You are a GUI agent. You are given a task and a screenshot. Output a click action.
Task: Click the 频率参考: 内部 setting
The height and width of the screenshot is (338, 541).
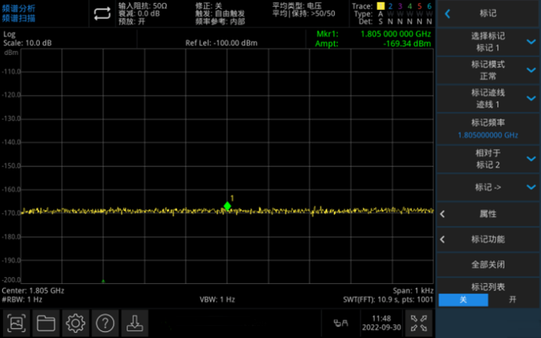pos(220,21)
